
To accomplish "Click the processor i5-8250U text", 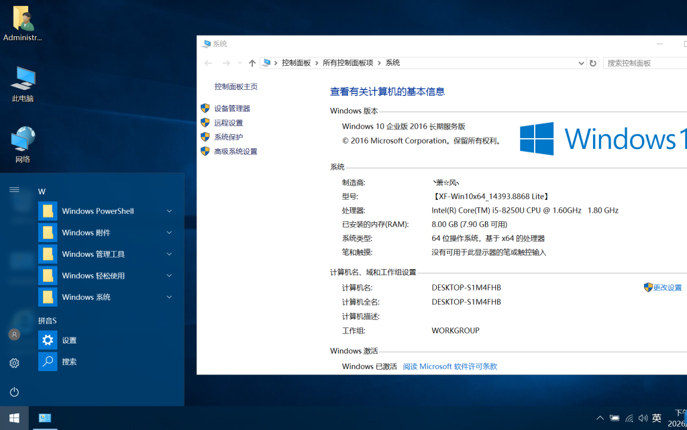I will (525, 211).
